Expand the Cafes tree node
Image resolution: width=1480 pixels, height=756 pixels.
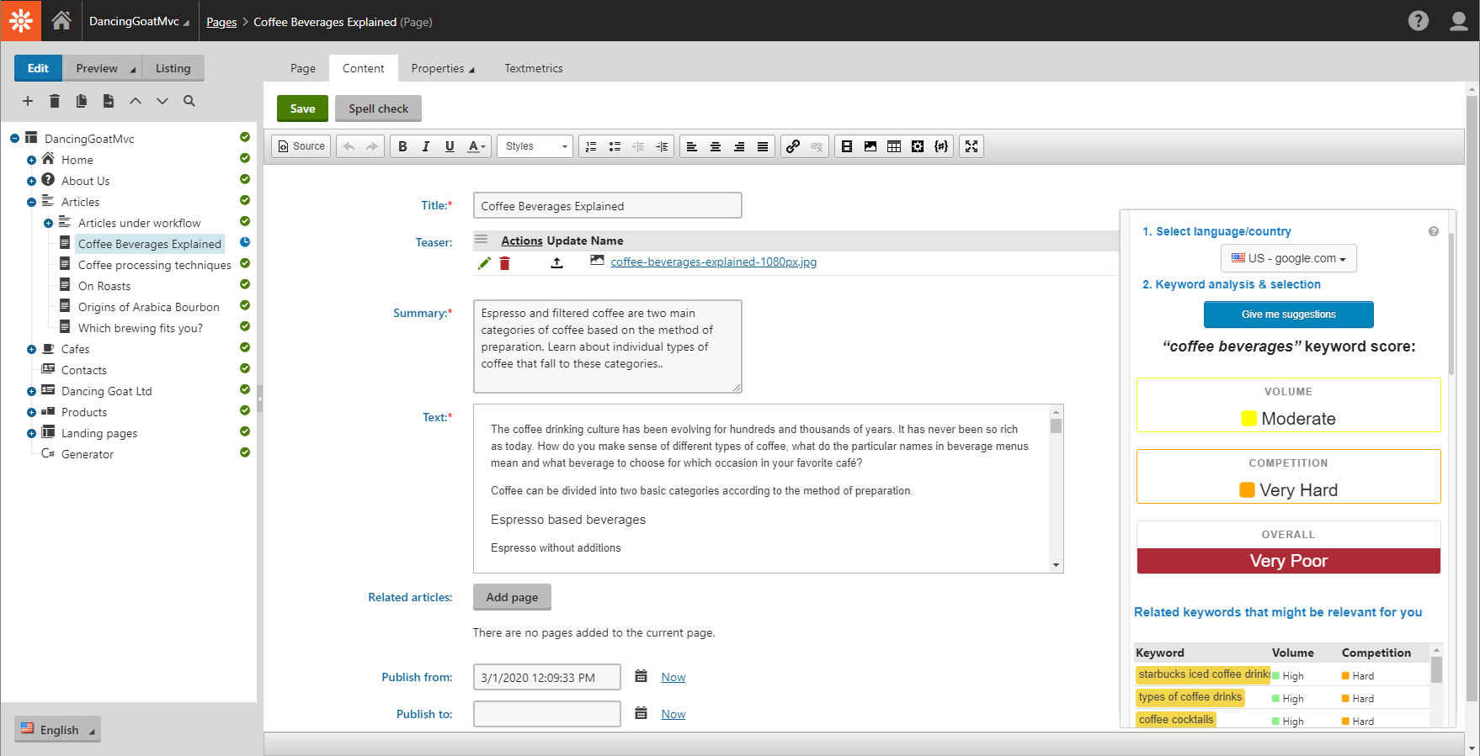point(31,349)
